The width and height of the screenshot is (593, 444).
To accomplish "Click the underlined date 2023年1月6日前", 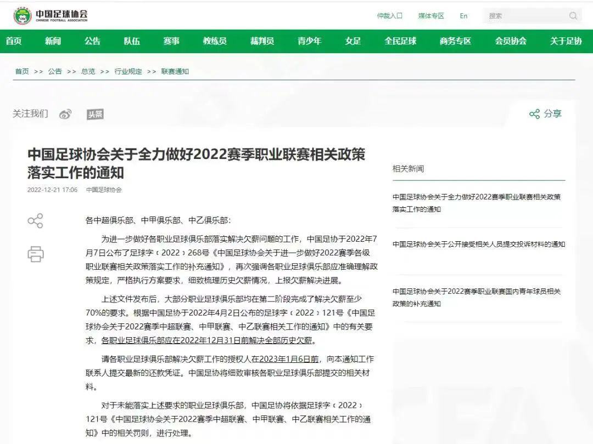I will [x=289, y=359].
